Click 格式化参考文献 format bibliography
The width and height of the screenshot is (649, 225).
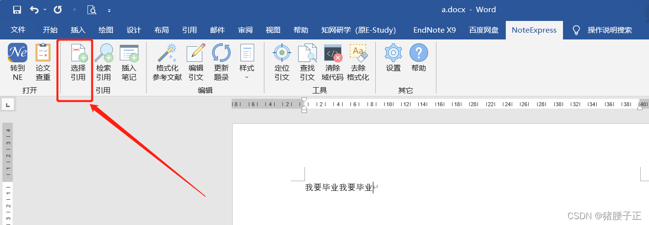pos(167,62)
